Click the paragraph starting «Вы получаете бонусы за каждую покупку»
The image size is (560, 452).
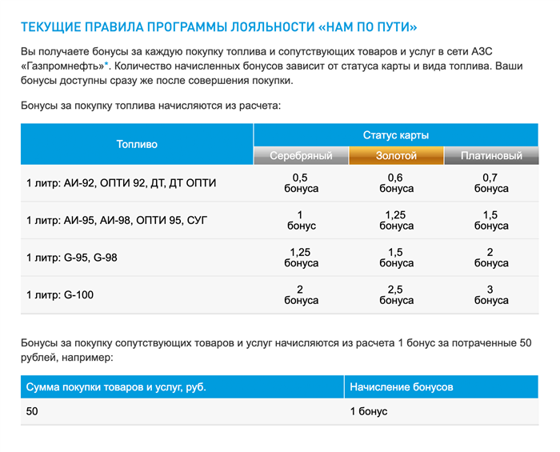[x=272, y=66]
